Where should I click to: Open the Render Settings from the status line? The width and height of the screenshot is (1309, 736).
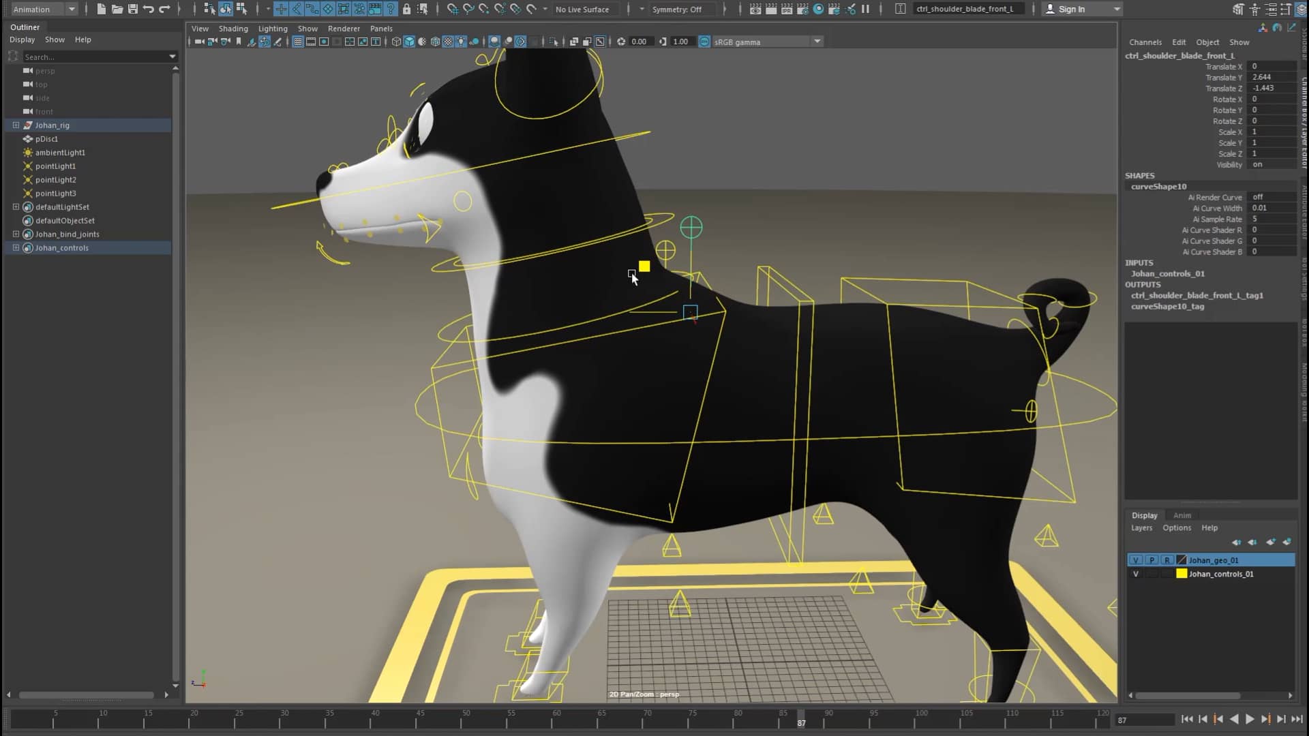[802, 9]
